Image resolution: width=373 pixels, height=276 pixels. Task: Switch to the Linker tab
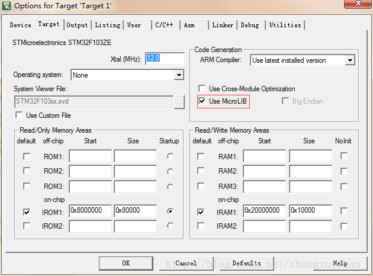[x=223, y=25]
